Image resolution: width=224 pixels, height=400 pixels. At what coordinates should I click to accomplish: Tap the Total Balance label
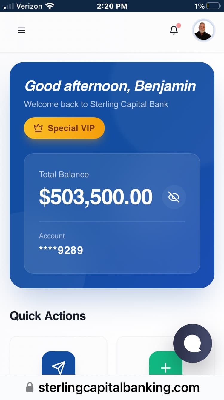tap(64, 174)
